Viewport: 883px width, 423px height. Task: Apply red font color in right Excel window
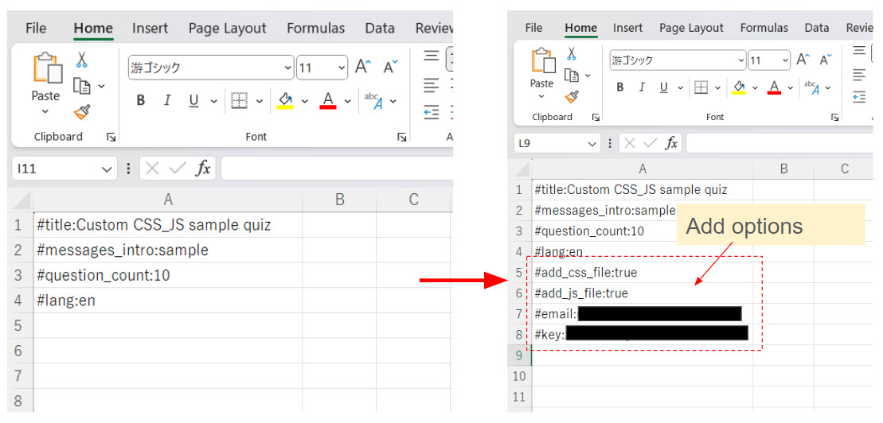(x=774, y=87)
